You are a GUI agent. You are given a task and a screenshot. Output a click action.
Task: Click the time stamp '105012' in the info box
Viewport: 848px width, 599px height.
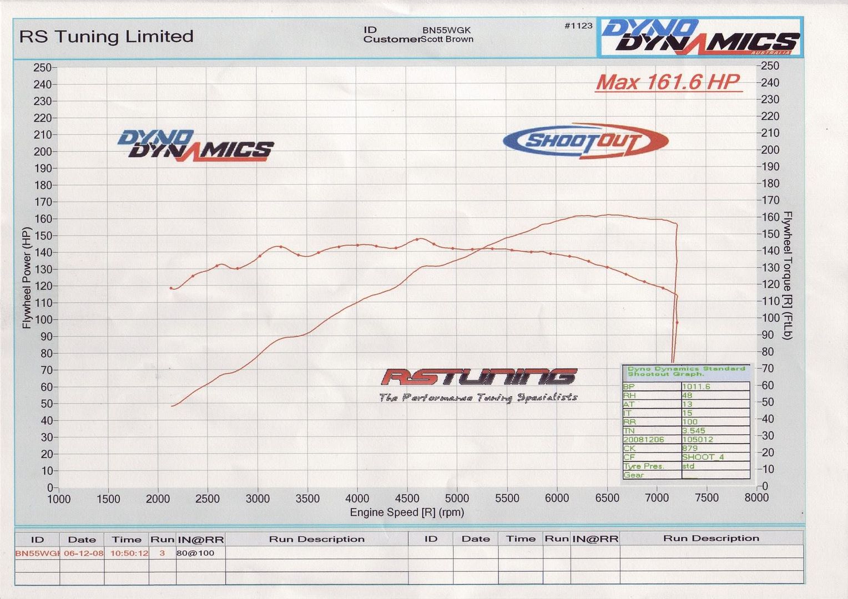pyautogui.click(x=698, y=439)
